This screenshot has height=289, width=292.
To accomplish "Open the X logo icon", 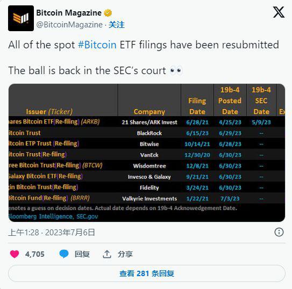I will pyautogui.click(x=279, y=12).
